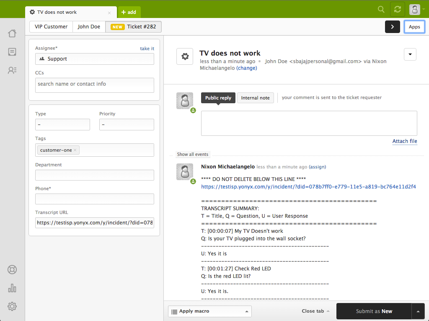Open the Home dashboard icon in sidebar
Image resolution: width=429 pixels, height=321 pixels.
(12, 33)
